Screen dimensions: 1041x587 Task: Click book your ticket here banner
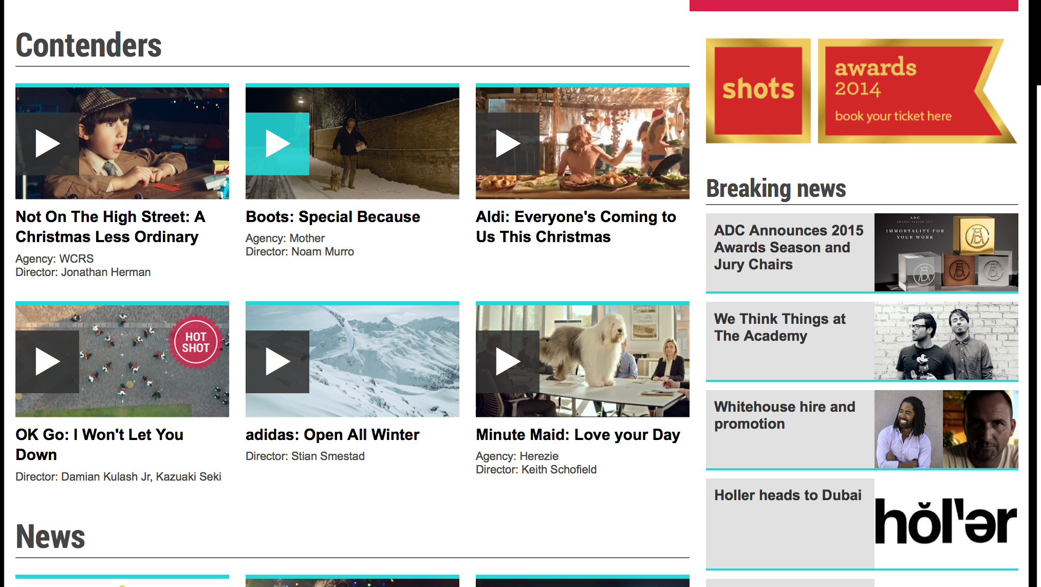(x=893, y=116)
